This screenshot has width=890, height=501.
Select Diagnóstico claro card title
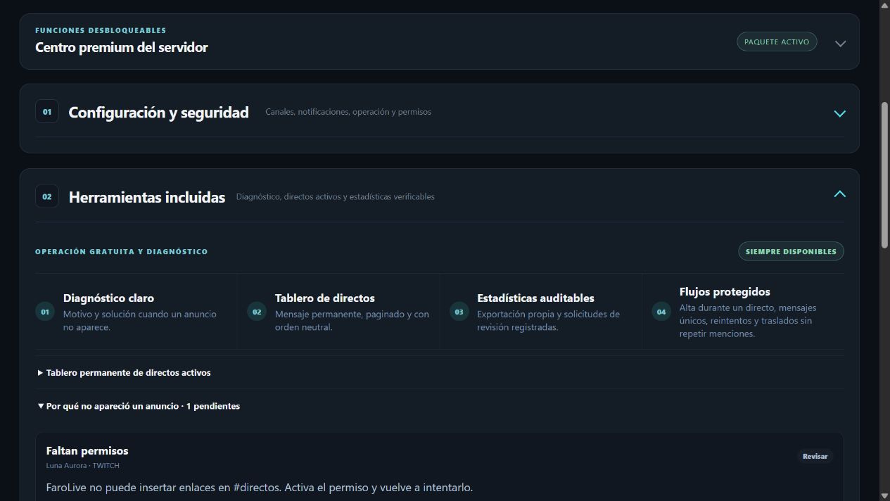(x=108, y=298)
